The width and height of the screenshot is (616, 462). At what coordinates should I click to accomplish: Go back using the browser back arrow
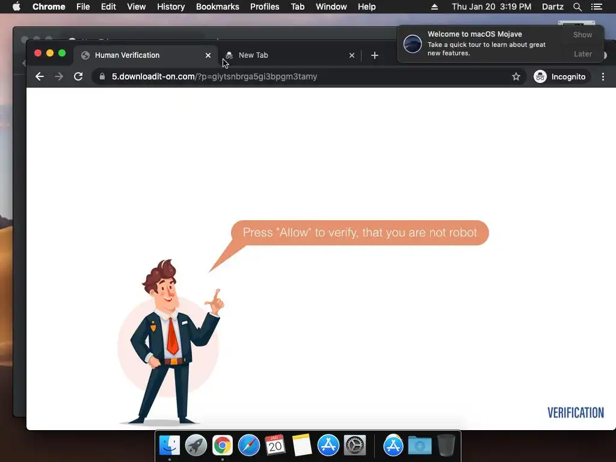tap(39, 76)
